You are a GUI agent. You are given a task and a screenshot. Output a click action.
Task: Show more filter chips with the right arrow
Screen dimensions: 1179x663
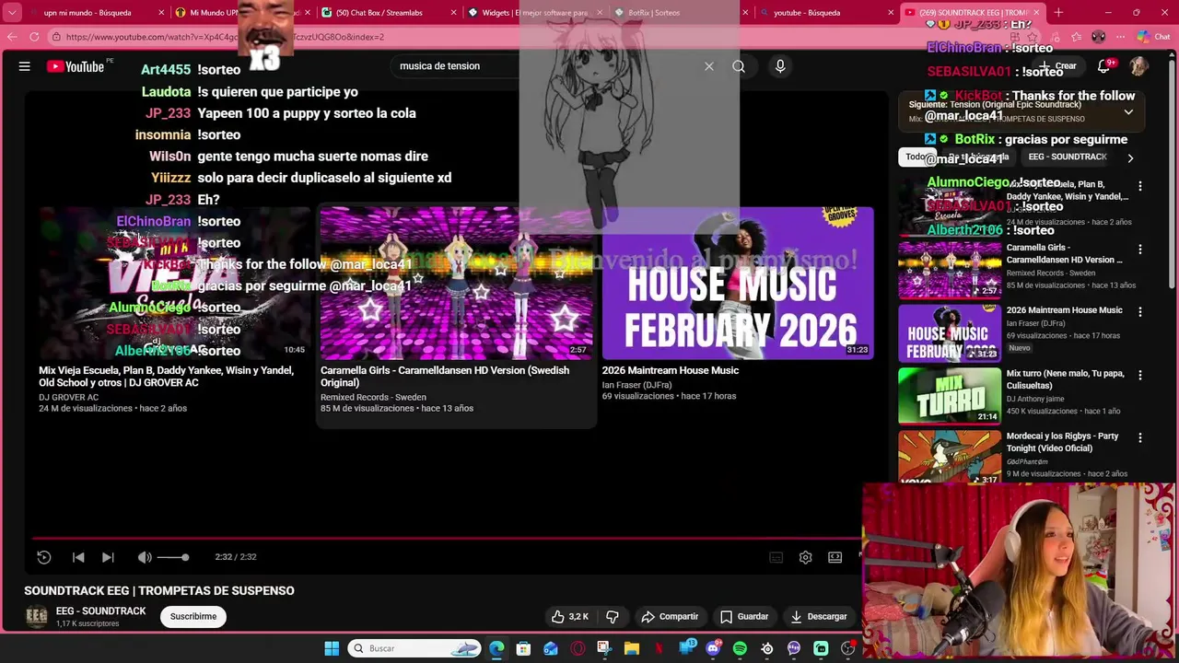(1130, 157)
